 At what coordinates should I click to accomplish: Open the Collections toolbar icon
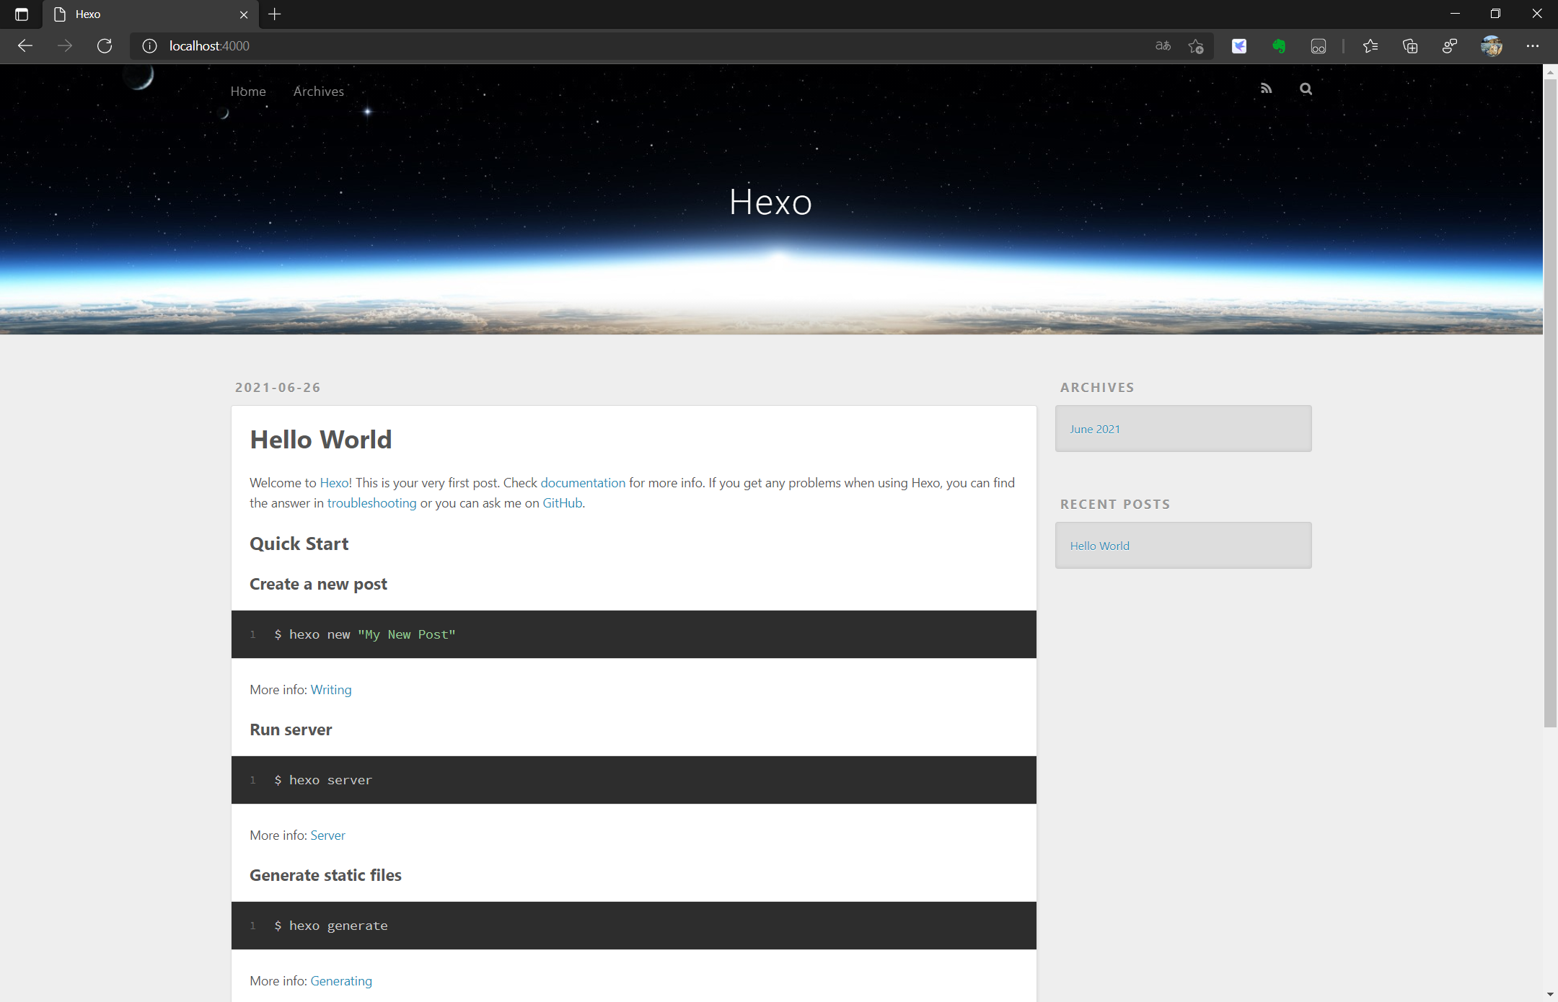pyautogui.click(x=1410, y=46)
